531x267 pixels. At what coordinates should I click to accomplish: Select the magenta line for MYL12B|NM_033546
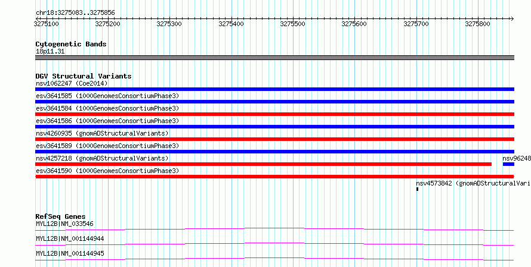(x=274, y=230)
